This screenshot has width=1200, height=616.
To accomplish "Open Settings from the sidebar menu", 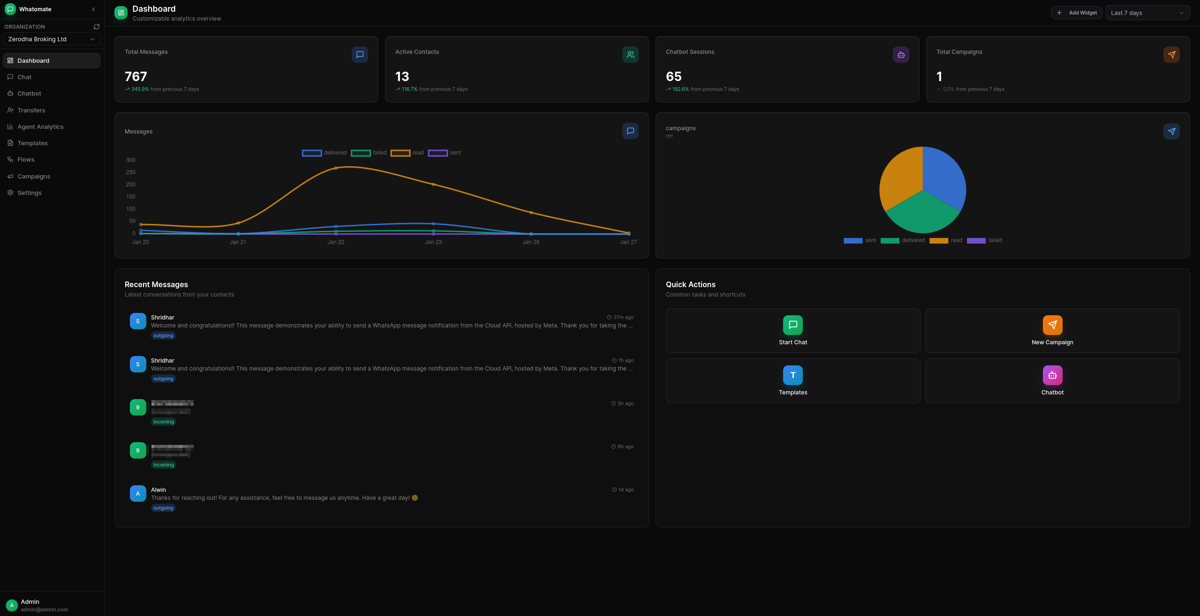I will (x=29, y=193).
